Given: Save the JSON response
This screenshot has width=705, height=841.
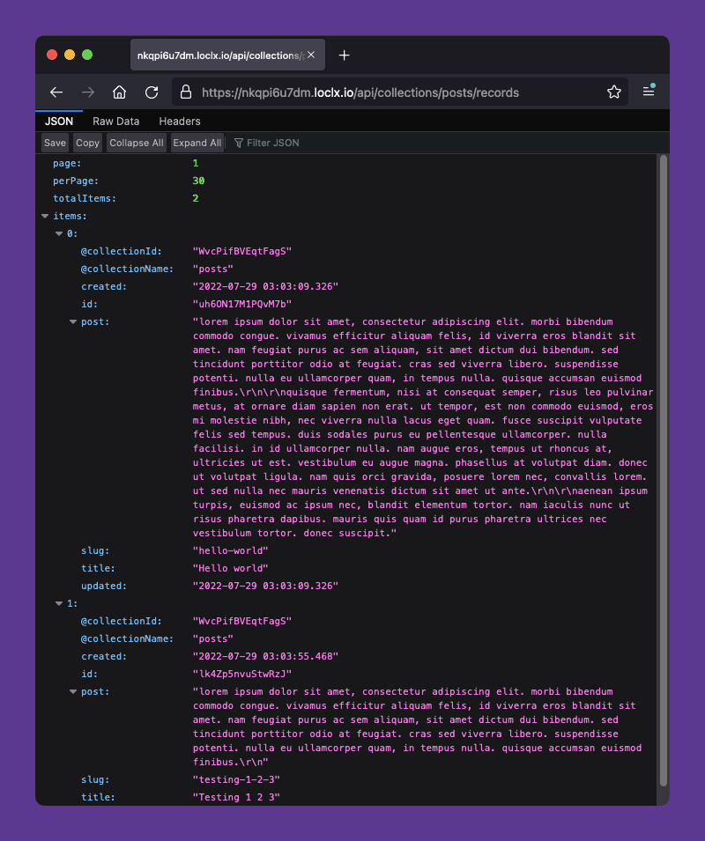Looking at the screenshot, I should point(55,143).
